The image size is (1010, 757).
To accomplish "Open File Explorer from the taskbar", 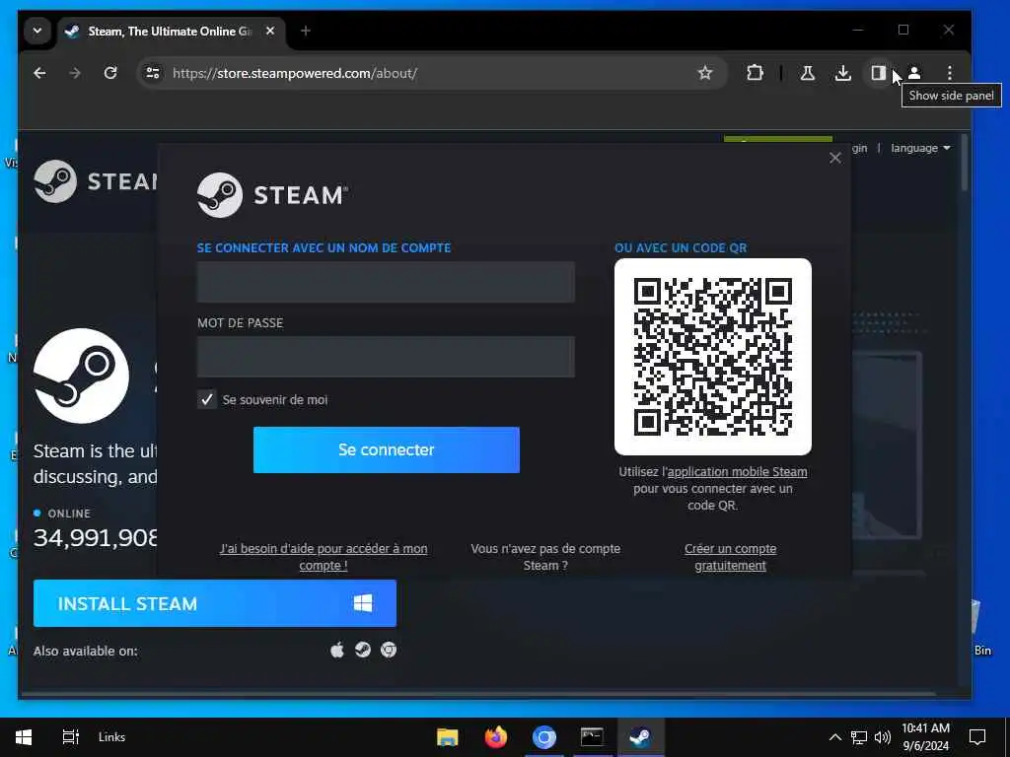I will (447, 737).
